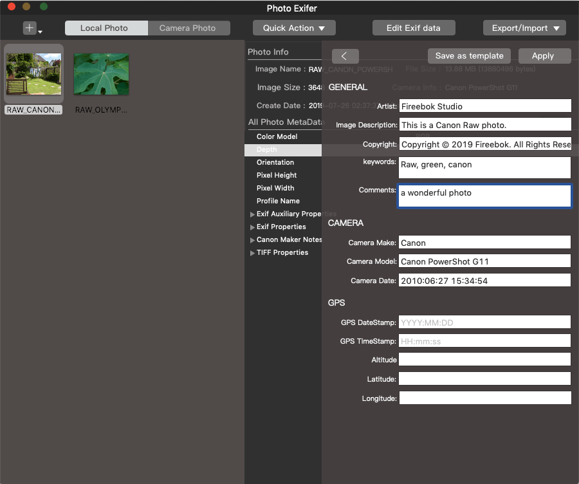
Task: Click the Camera Model field
Action: click(484, 261)
